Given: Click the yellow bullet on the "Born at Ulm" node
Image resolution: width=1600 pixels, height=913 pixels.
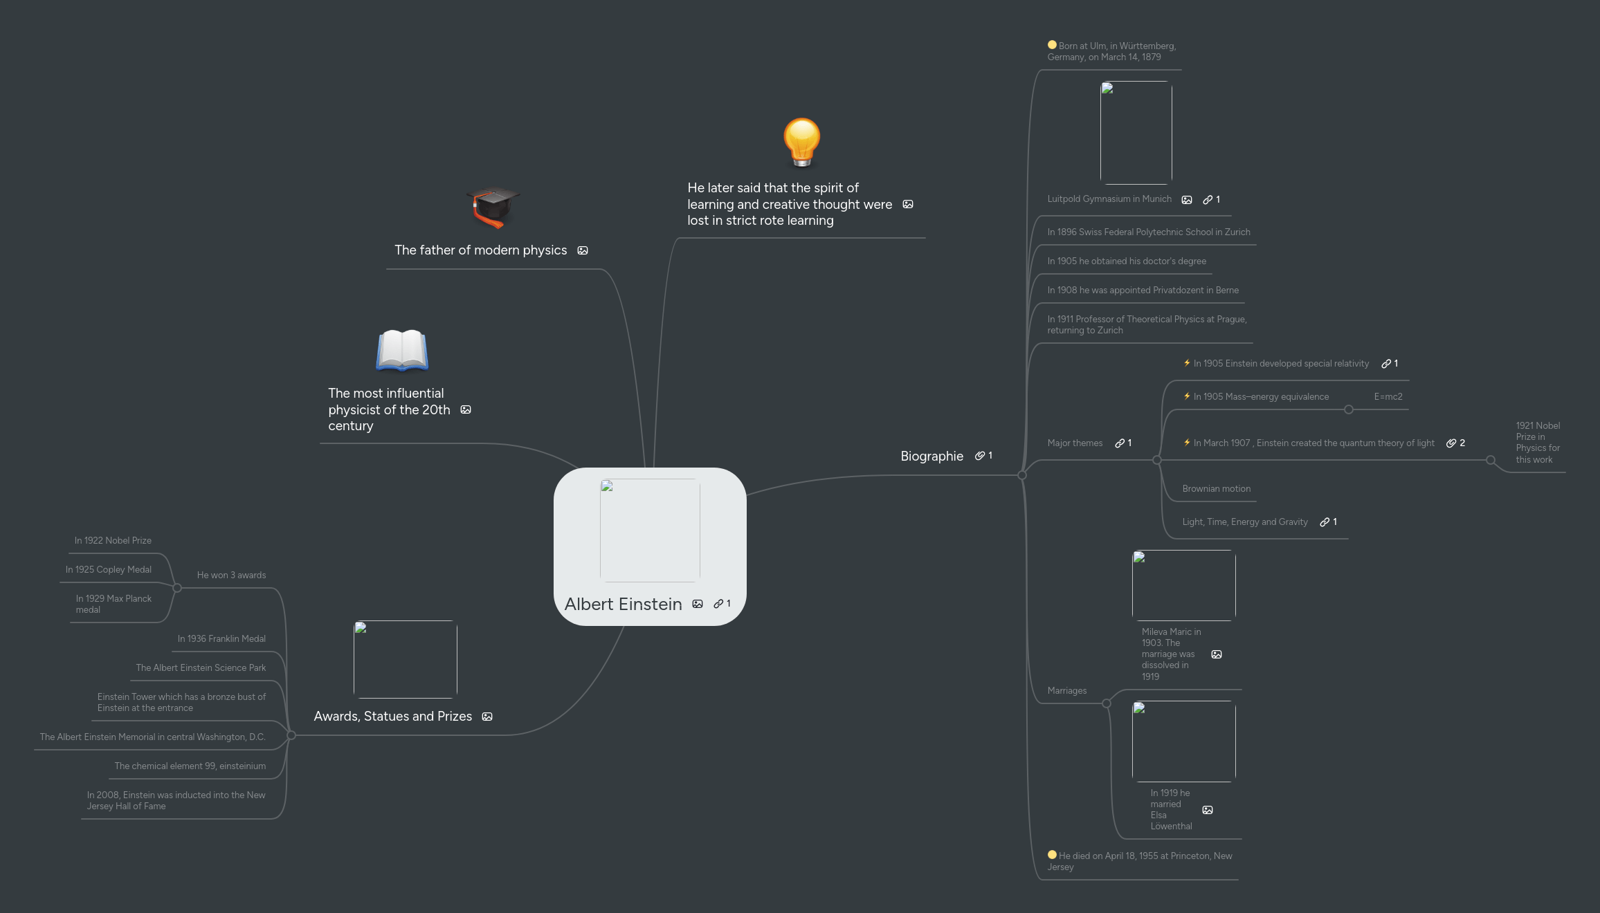Looking at the screenshot, I should [1051, 44].
